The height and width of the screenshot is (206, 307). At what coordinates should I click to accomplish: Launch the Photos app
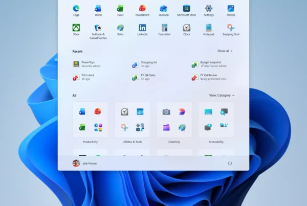(x=231, y=11)
